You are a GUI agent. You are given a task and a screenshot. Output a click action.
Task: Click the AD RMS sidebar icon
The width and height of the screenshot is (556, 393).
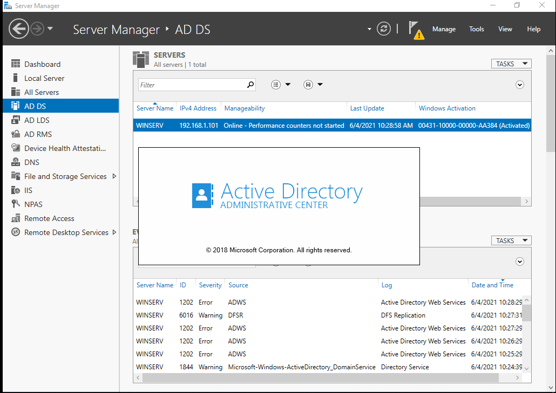[16, 134]
